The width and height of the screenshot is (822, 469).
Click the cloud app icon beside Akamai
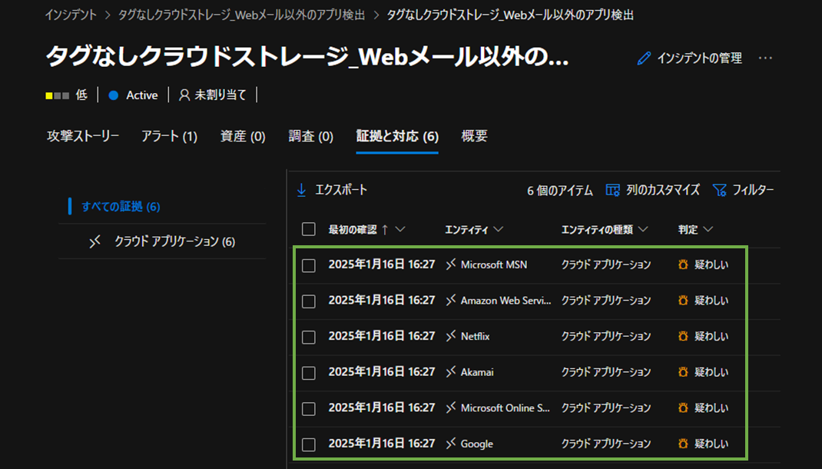click(451, 372)
